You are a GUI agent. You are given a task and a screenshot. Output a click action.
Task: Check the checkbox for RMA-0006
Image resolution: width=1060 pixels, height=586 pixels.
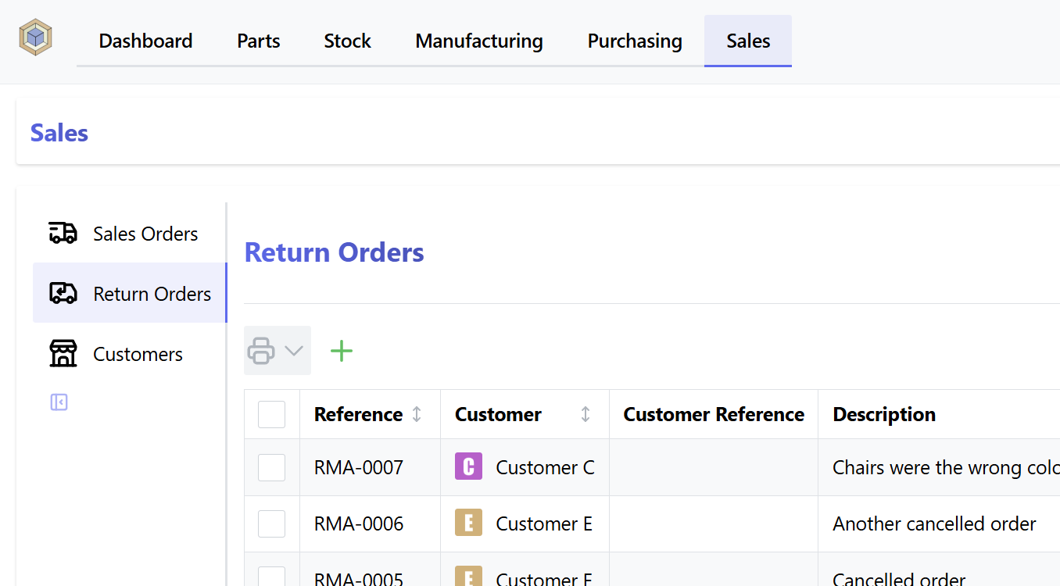271,523
